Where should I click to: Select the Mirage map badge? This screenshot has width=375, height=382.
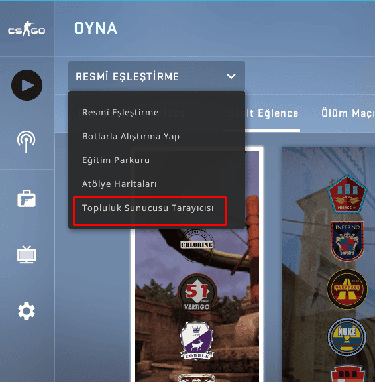point(347,194)
